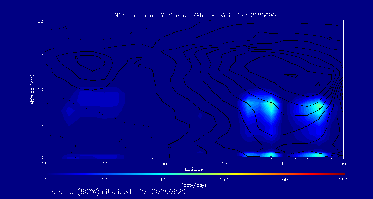Click the (pptv/day) units label

click(x=194, y=185)
